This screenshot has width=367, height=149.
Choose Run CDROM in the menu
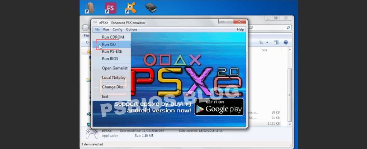coord(113,37)
